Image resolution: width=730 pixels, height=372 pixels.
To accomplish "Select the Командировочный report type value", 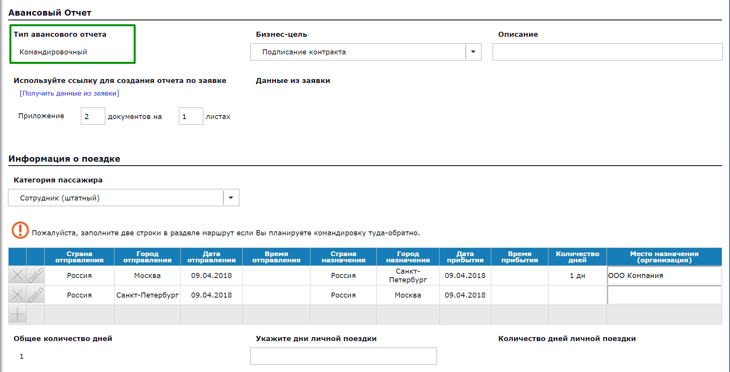I will point(53,52).
